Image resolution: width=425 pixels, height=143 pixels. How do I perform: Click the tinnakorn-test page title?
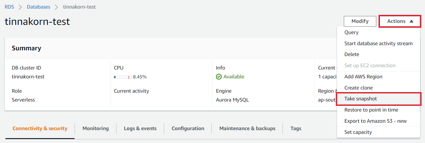point(37,21)
